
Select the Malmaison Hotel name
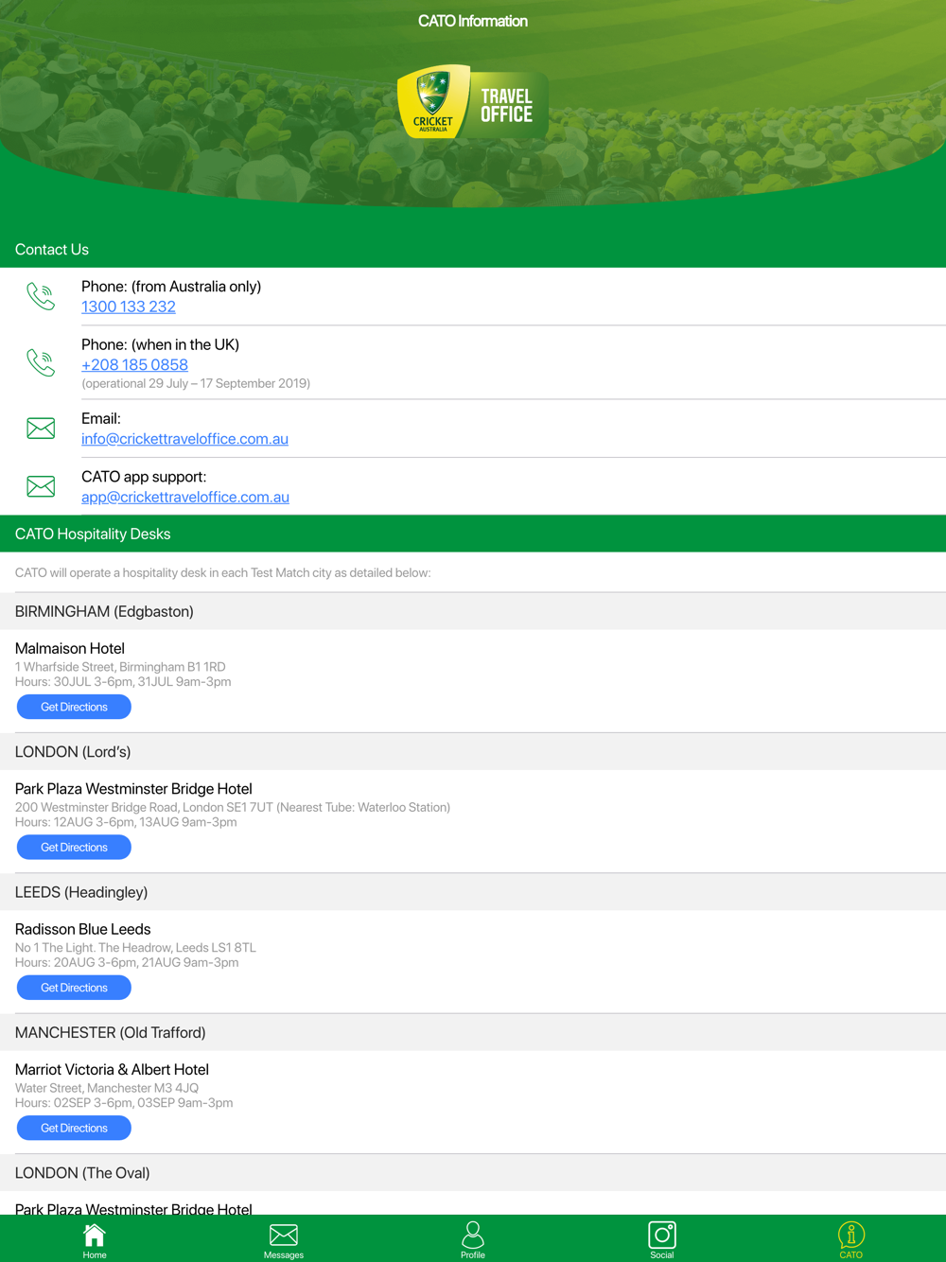pyautogui.click(x=70, y=648)
